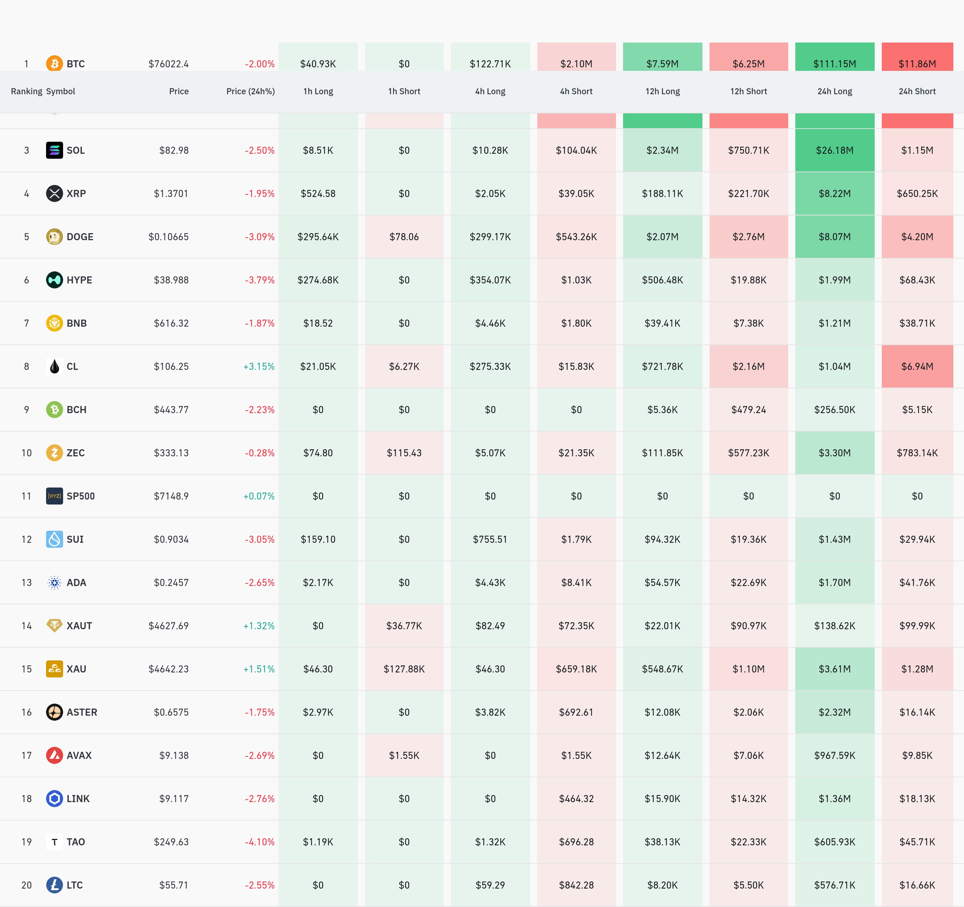Viewport: 964px width, 907px height.
Task: Click SOL 24h Long $26.18M cell
Action: 834,150
